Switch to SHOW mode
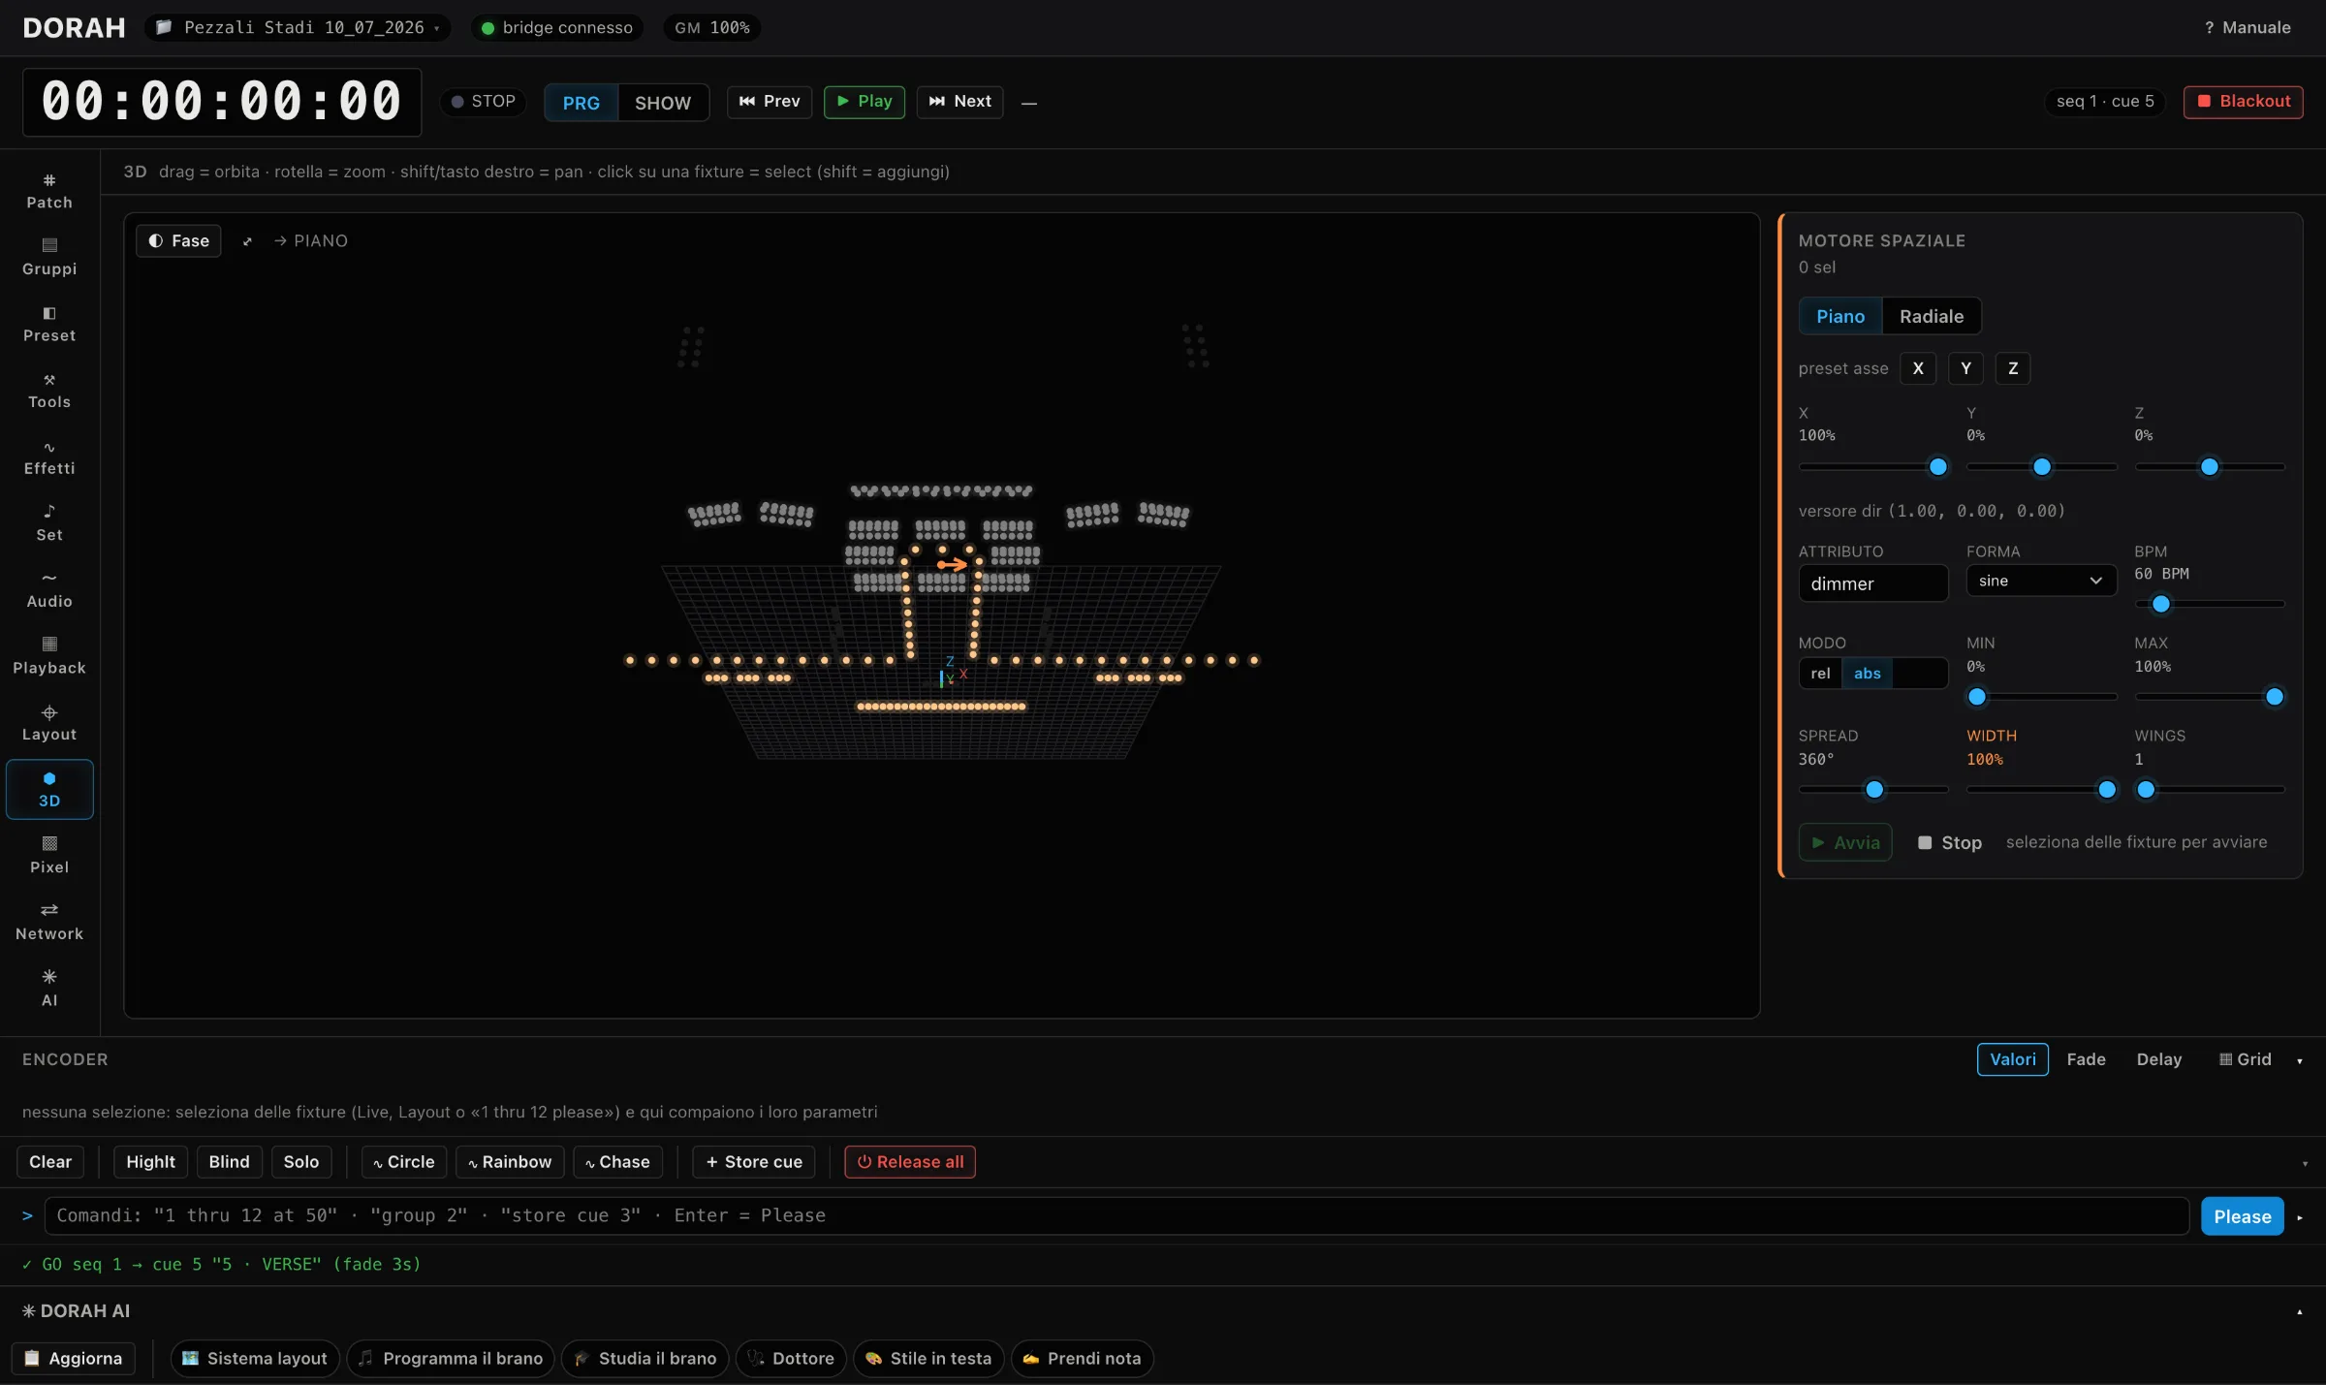Viewport: 2326px width, 1385px height. (x=663, y=103)
